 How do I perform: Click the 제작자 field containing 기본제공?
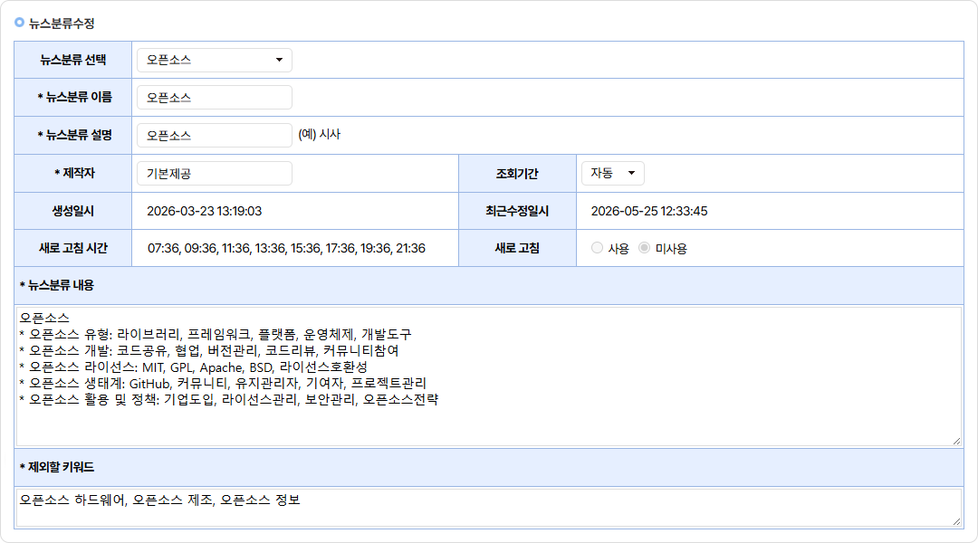coord(214,174)
